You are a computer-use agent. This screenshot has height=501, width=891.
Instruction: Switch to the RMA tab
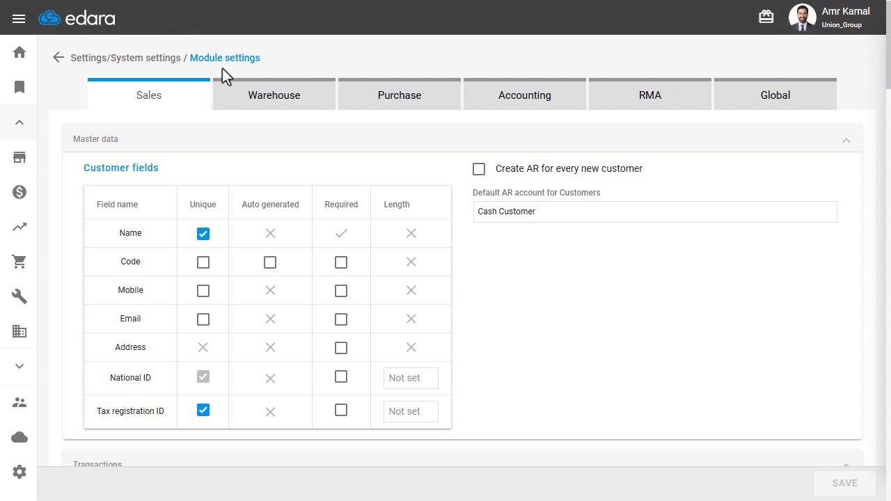coord(650,95)
